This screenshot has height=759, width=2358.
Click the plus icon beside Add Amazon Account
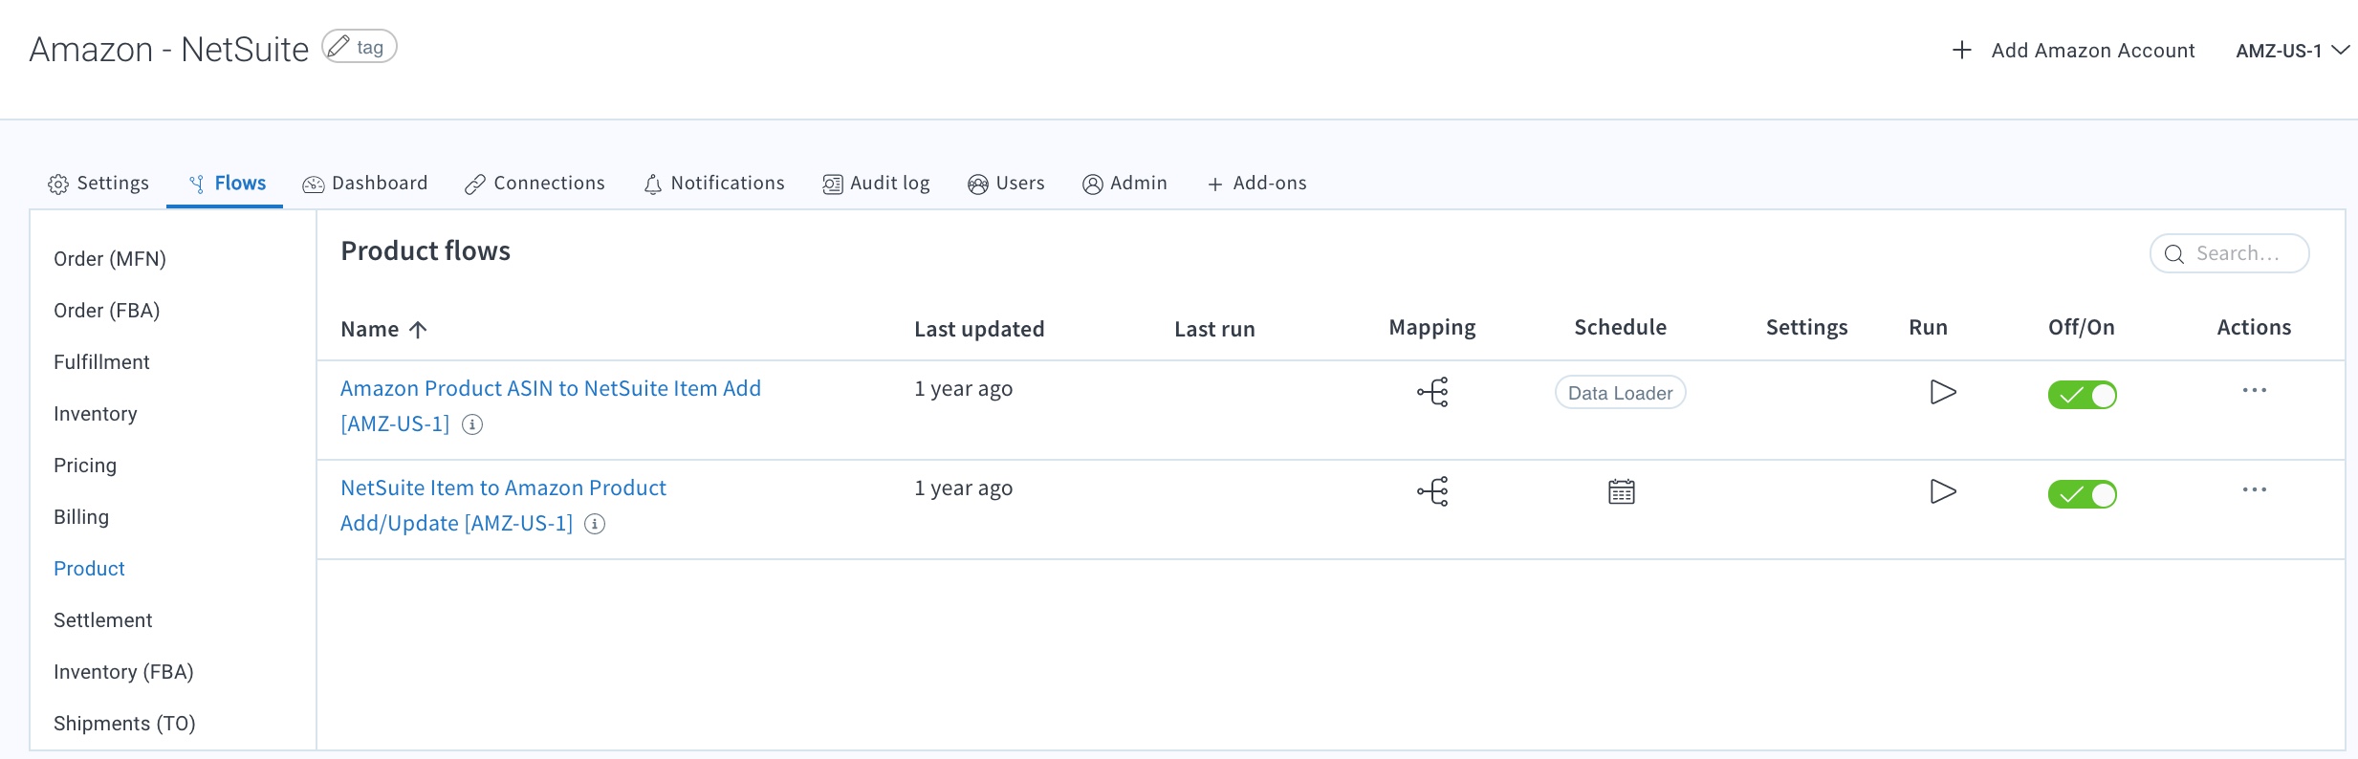pyautogui.click(x=1961, y=50)
